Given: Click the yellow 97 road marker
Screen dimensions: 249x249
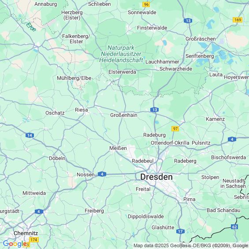Looking at the screenshot, I should (x=175, y=129).
